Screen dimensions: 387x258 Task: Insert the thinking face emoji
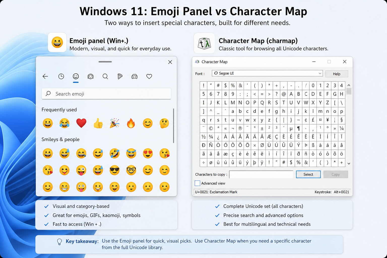click(164, 123)
